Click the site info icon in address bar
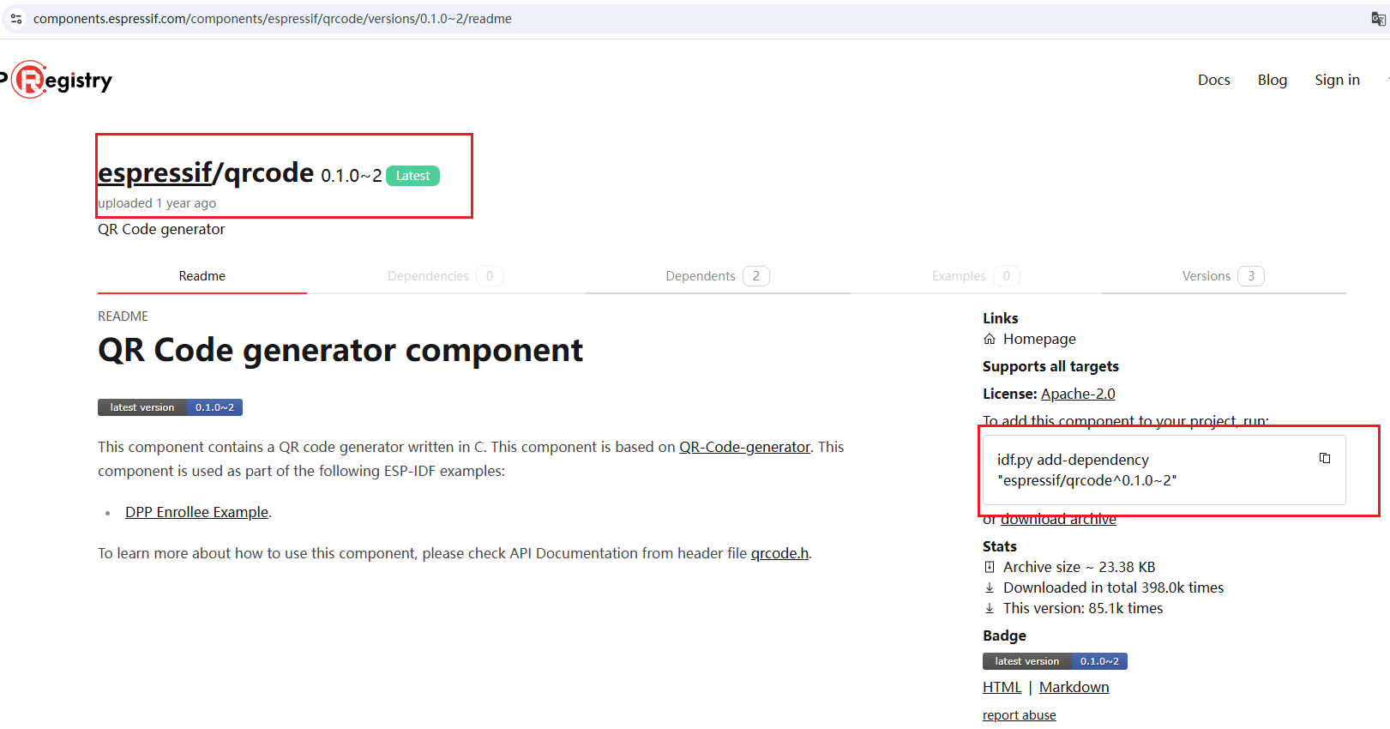This screenshot has height=729, width=1390. 16,19
